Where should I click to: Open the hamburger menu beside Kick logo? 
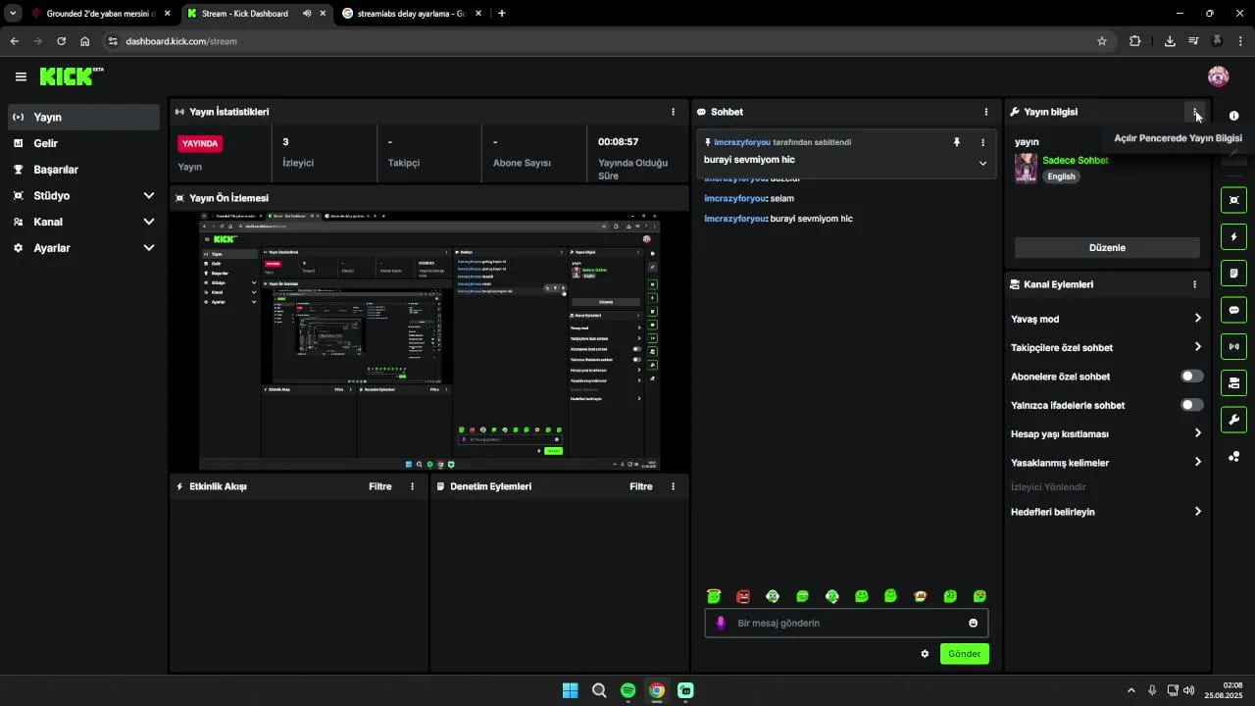click(x=21, y=76)
